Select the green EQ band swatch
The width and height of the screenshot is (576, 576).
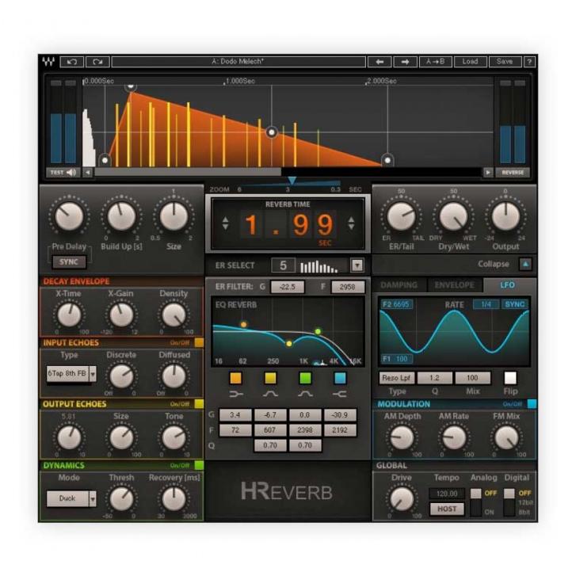[305, 378]
